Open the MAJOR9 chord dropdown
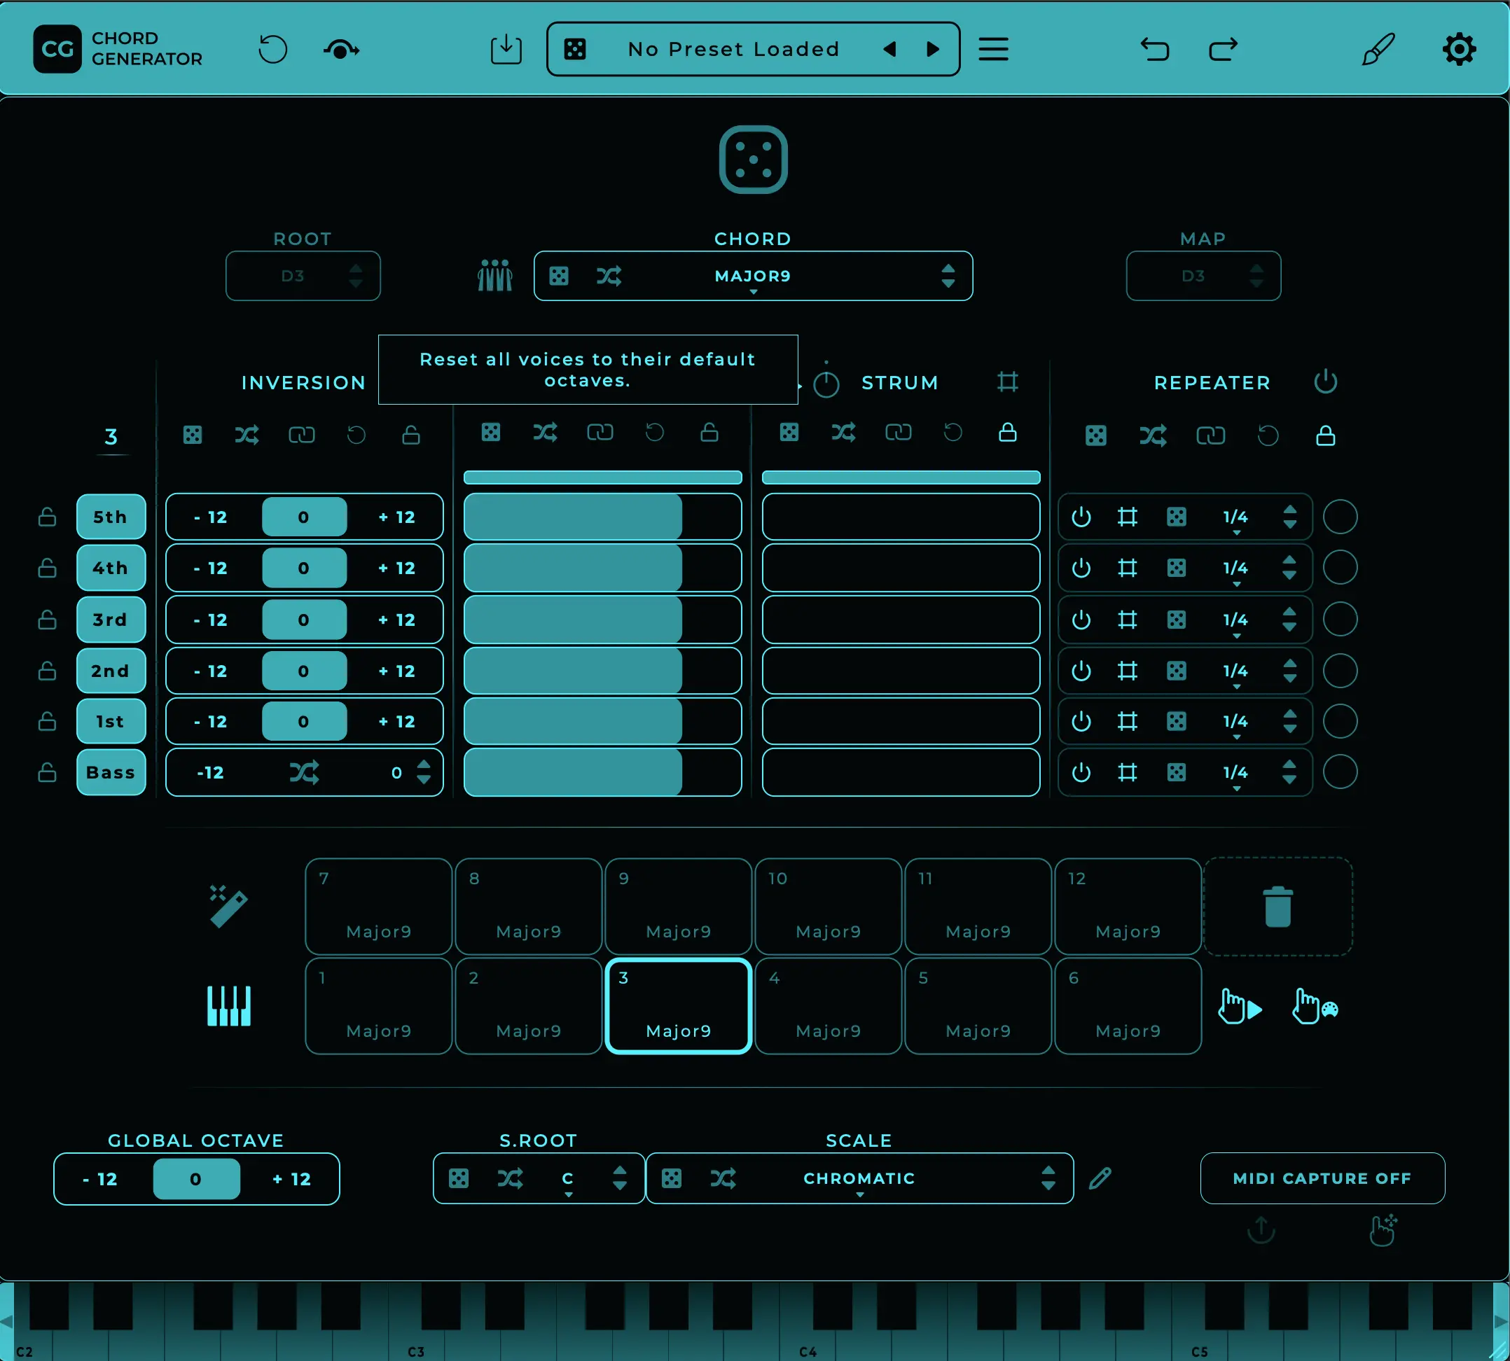Image resolution: width=1510 pixels, height=1361 pixels. pyautogui.click(x=752, y=276)
